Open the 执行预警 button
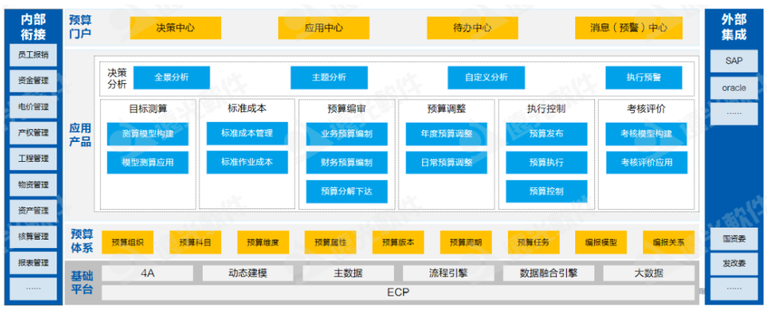771x310 pixels. click(x=644, y=77)
